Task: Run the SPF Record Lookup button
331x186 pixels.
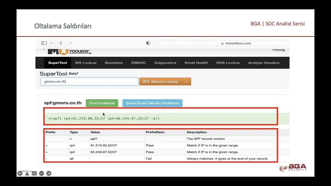Action: click(160, 81)
